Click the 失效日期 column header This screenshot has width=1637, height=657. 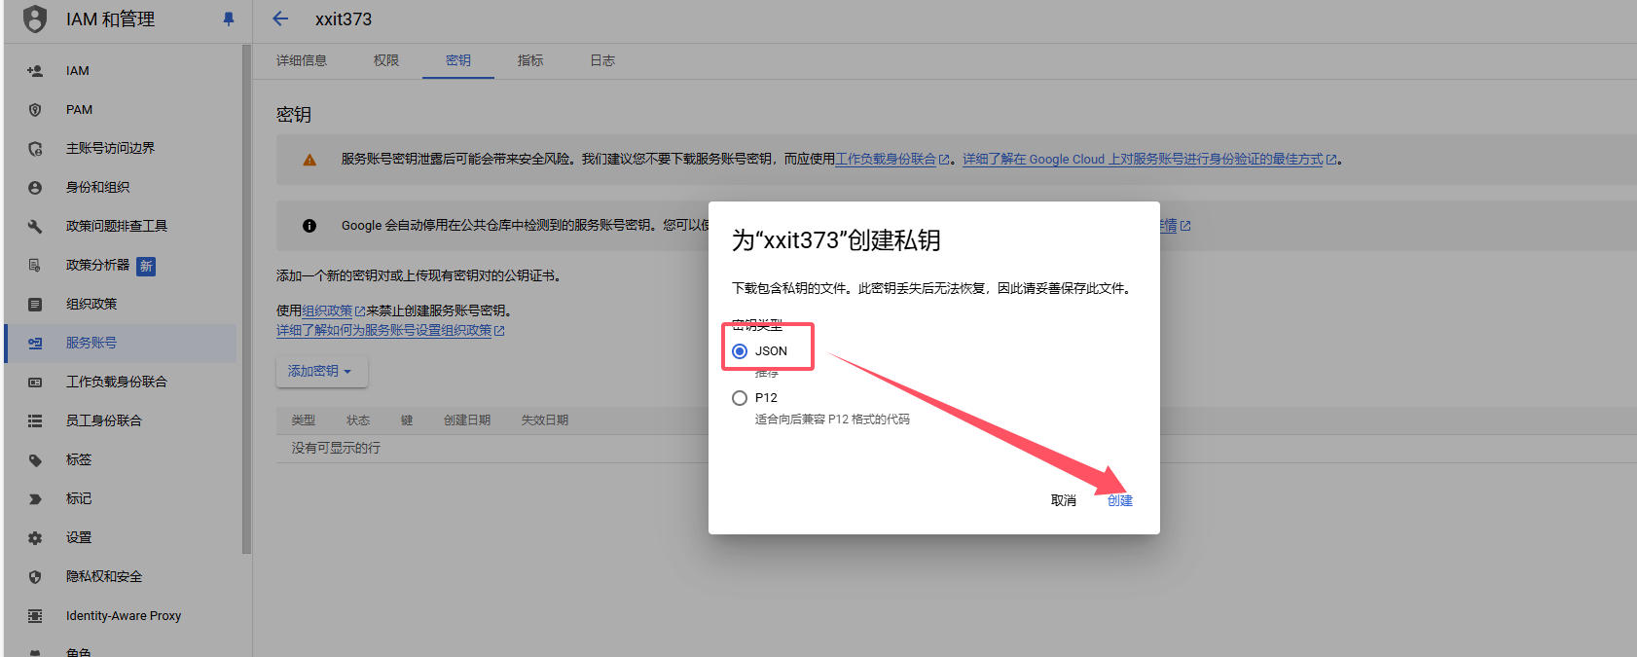coord(544,420)
